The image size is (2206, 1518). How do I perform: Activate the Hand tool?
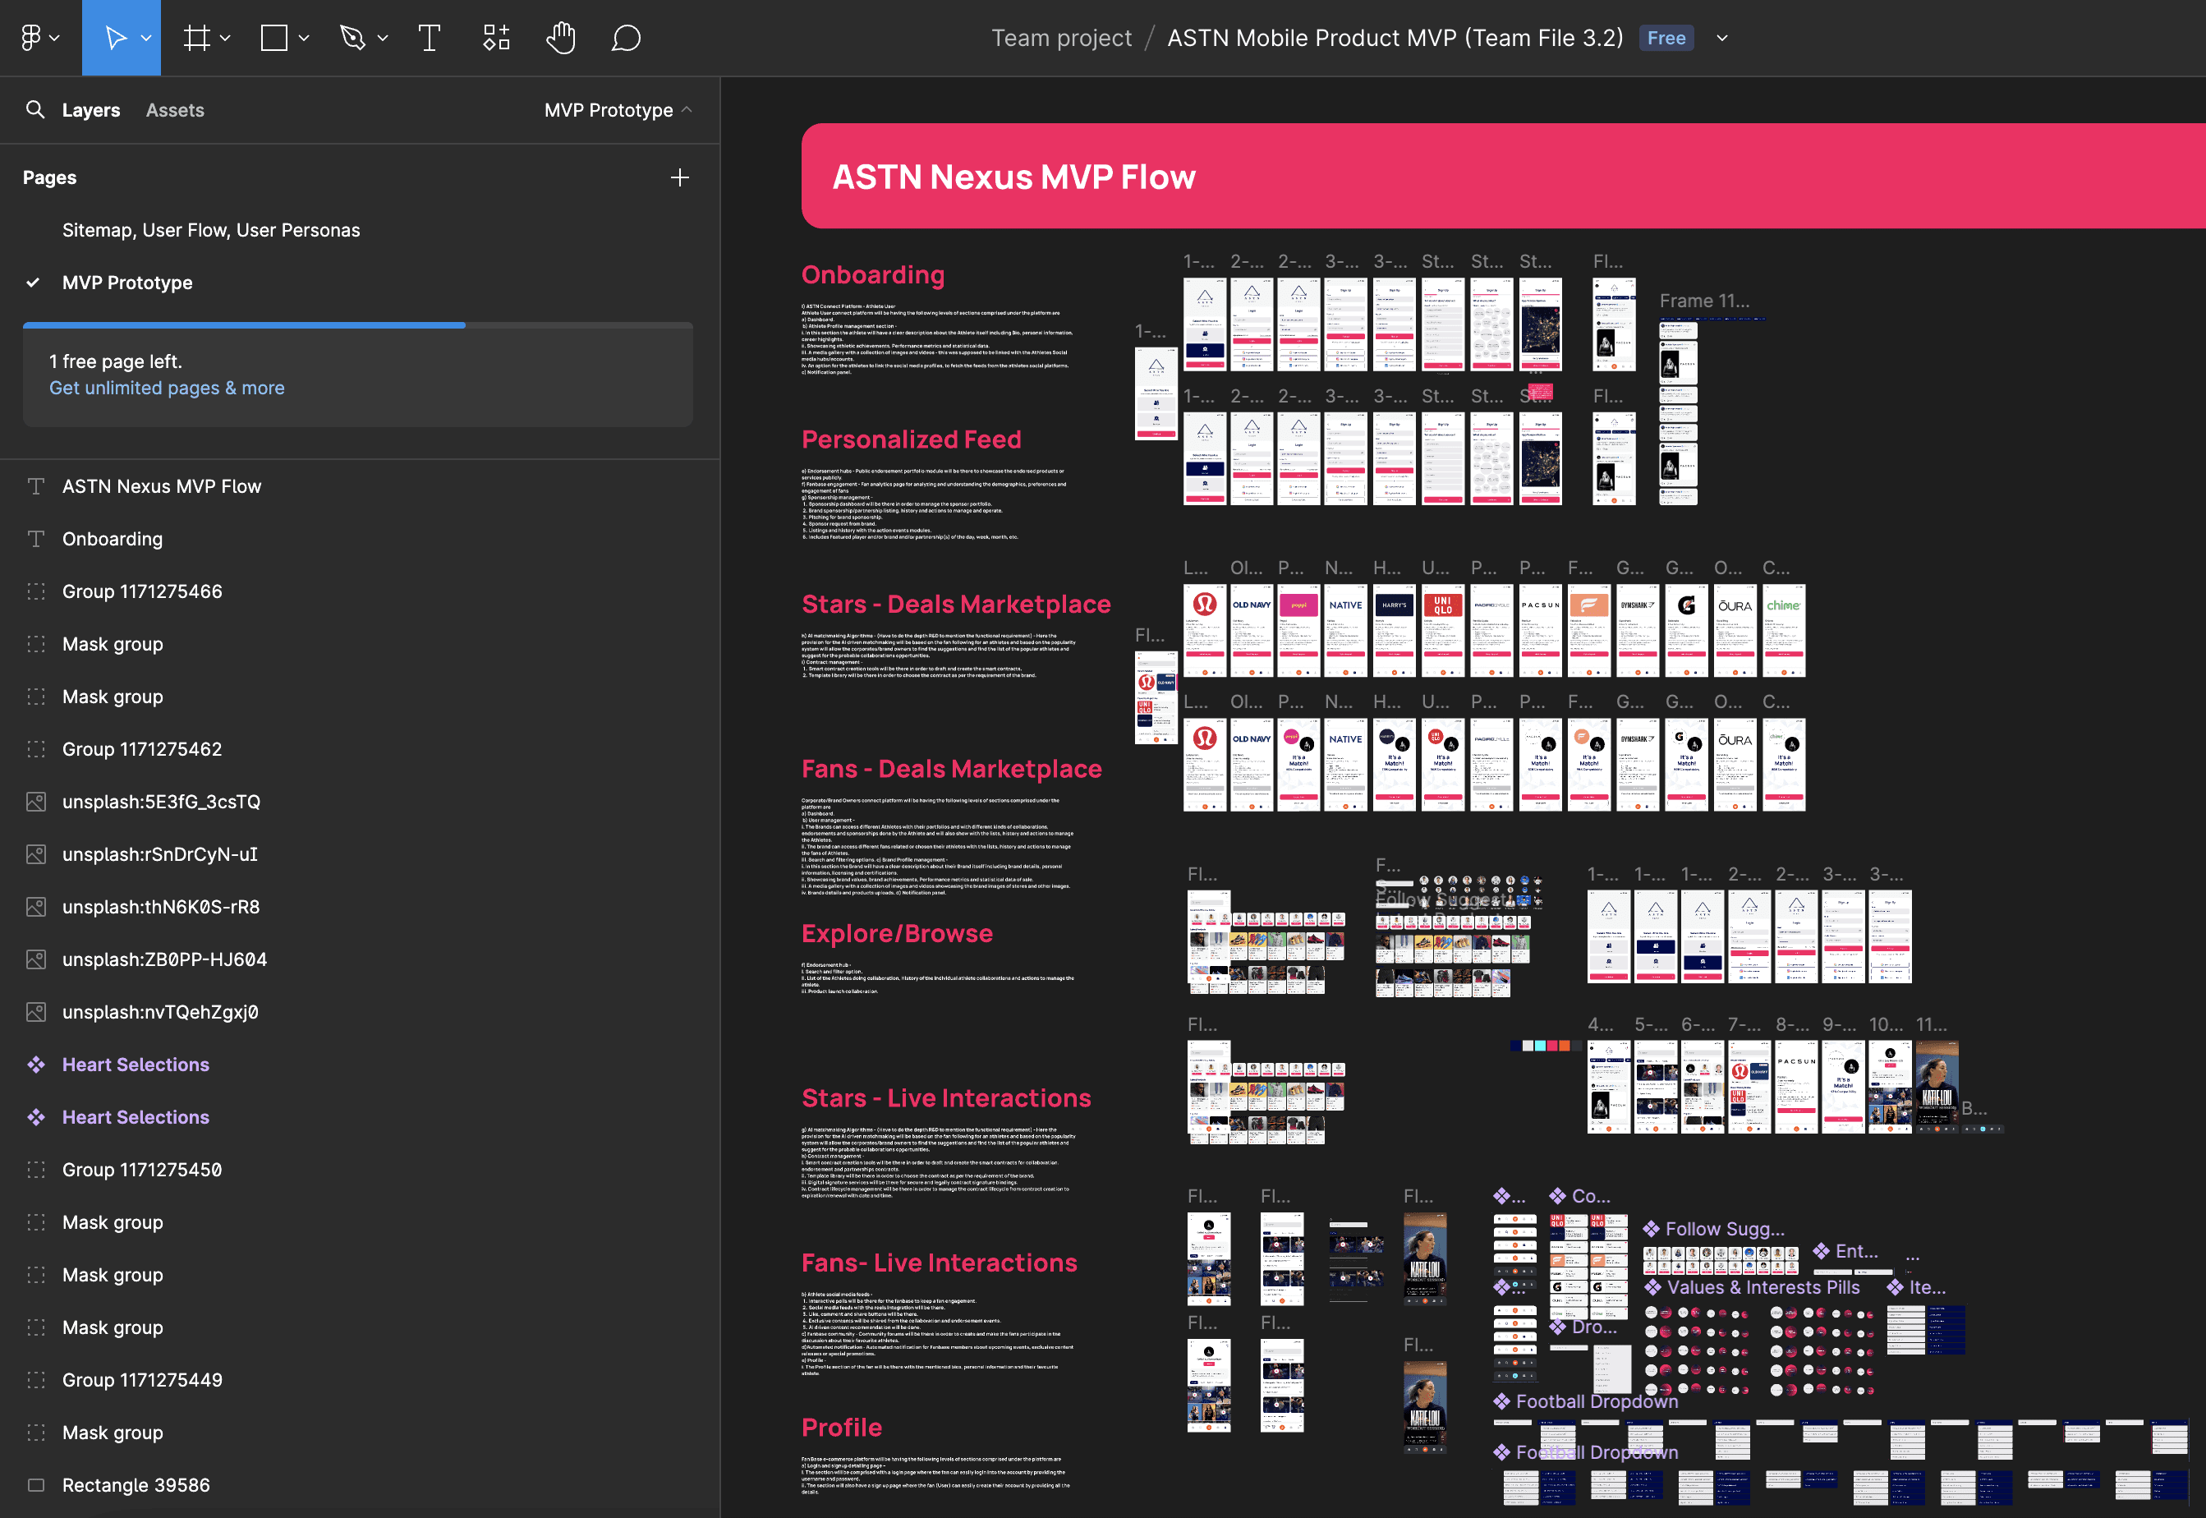coord(561,38)
